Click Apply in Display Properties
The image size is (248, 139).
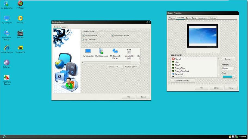pyautogui.click(x=231, y=88)
